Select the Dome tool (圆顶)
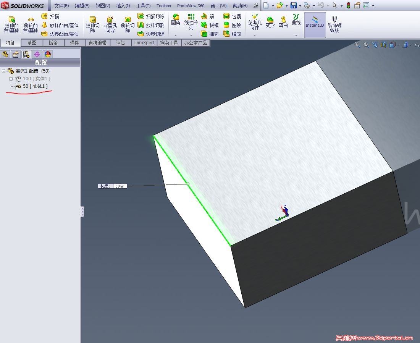Screen dimensions: 420x343 [x=232, y=25]
